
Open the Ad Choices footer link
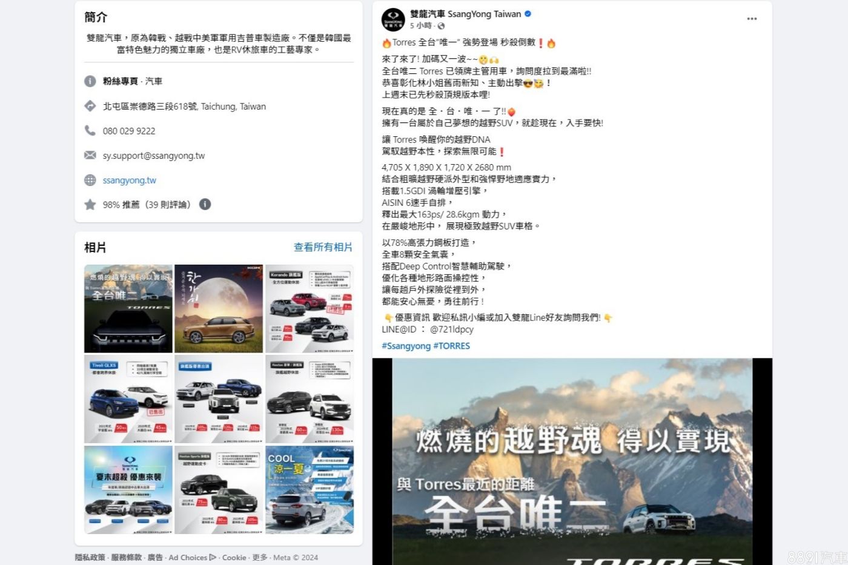point(192,557)
